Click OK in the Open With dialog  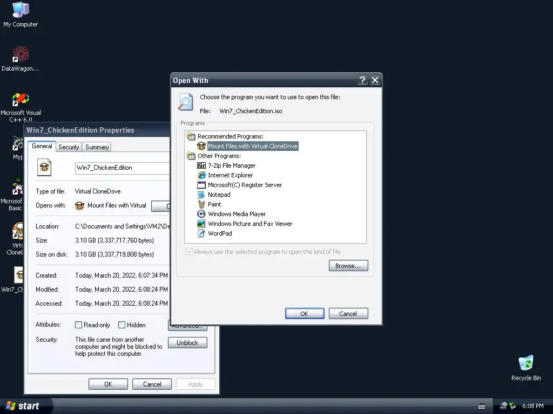(305, 314)
